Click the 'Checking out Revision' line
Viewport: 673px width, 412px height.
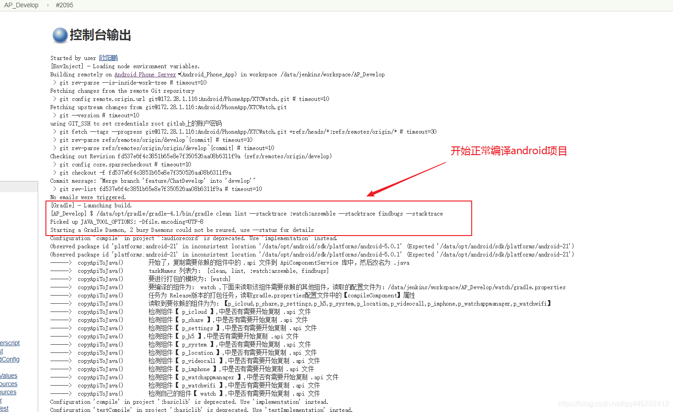191,156
